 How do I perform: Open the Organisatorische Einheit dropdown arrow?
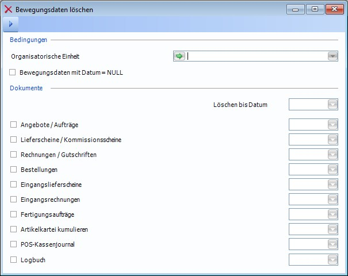332,56
